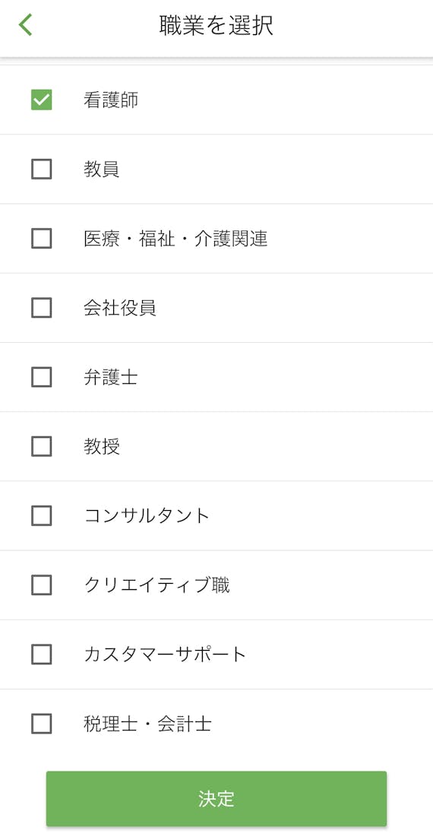Screen dimensions: 433x840
Task: Tick the 弁護士 checkbox
Action: (41, 377)
